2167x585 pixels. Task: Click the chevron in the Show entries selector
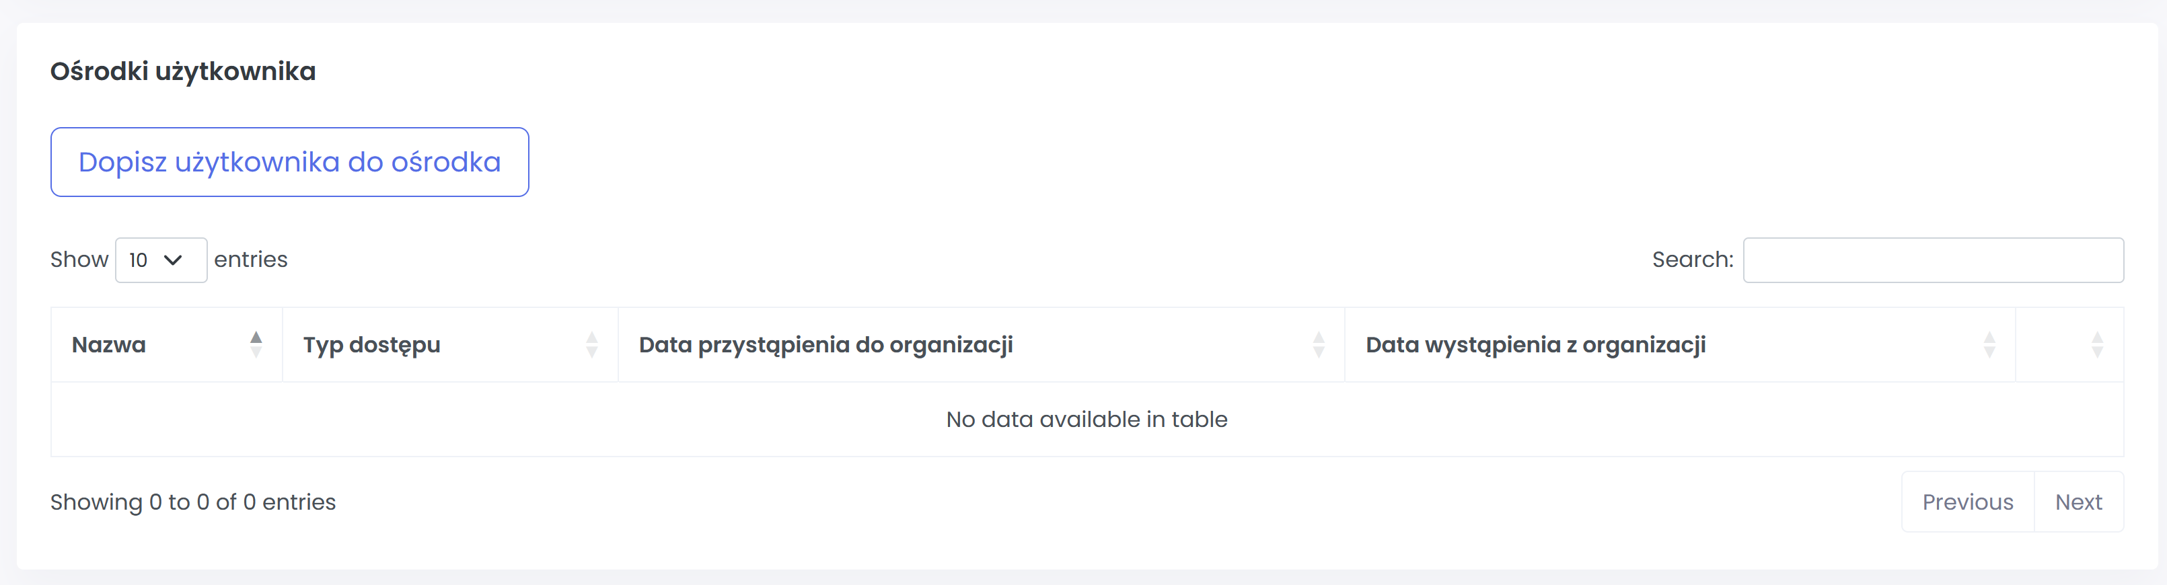point(174,261)
